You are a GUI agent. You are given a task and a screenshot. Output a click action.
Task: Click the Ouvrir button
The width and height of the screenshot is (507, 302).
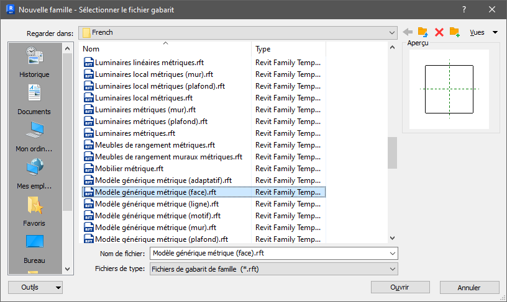point(400,287)
